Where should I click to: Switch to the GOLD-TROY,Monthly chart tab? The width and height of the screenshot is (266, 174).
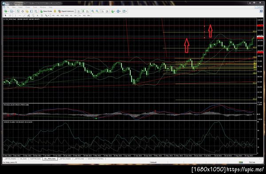tap(95, 159)
